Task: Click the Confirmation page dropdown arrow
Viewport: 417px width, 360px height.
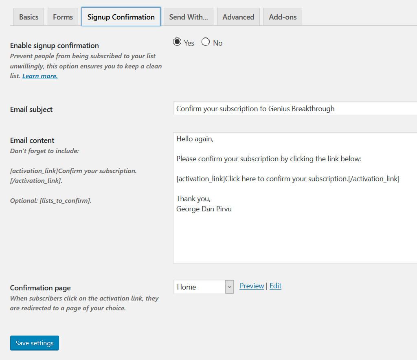Action: [229, 287]
